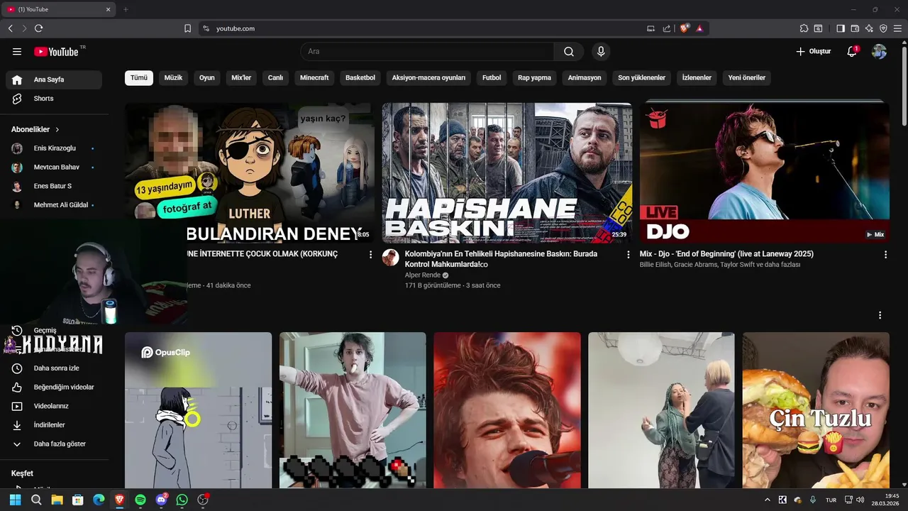Open the browser extensions puzzle icon
908x511 pixels.
pos(804,28)
